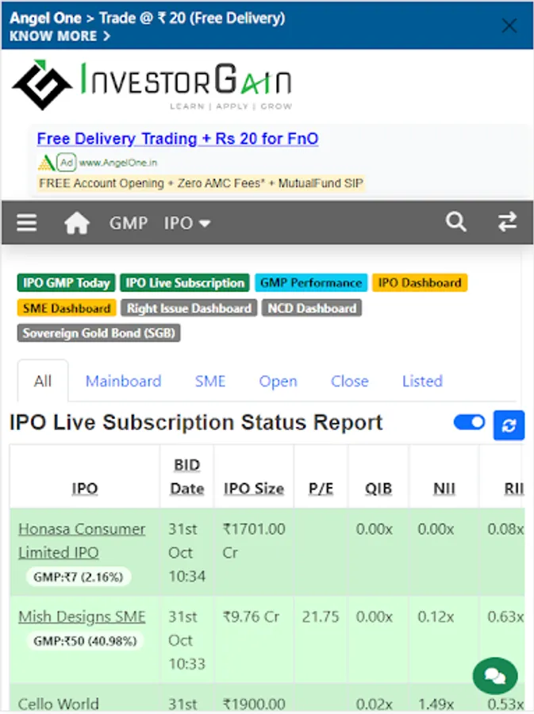Click Mish Designs RII 0.63x value
Image resolution: width=534 pixels, height=714 pixels.
(x=505, y=616)
